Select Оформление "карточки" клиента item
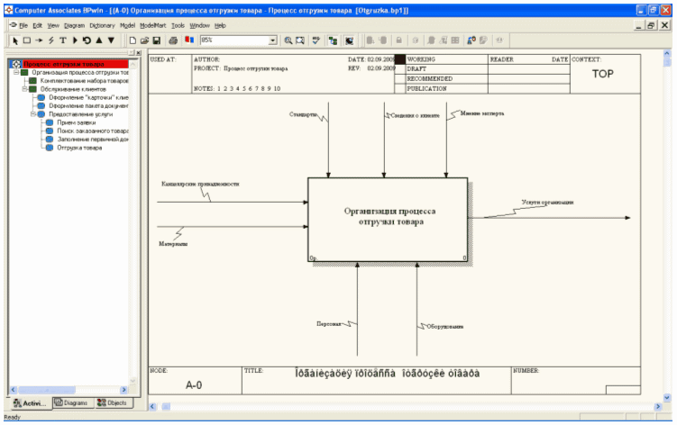The height and width of the screenshot is (425, 677). coord(88,97)
